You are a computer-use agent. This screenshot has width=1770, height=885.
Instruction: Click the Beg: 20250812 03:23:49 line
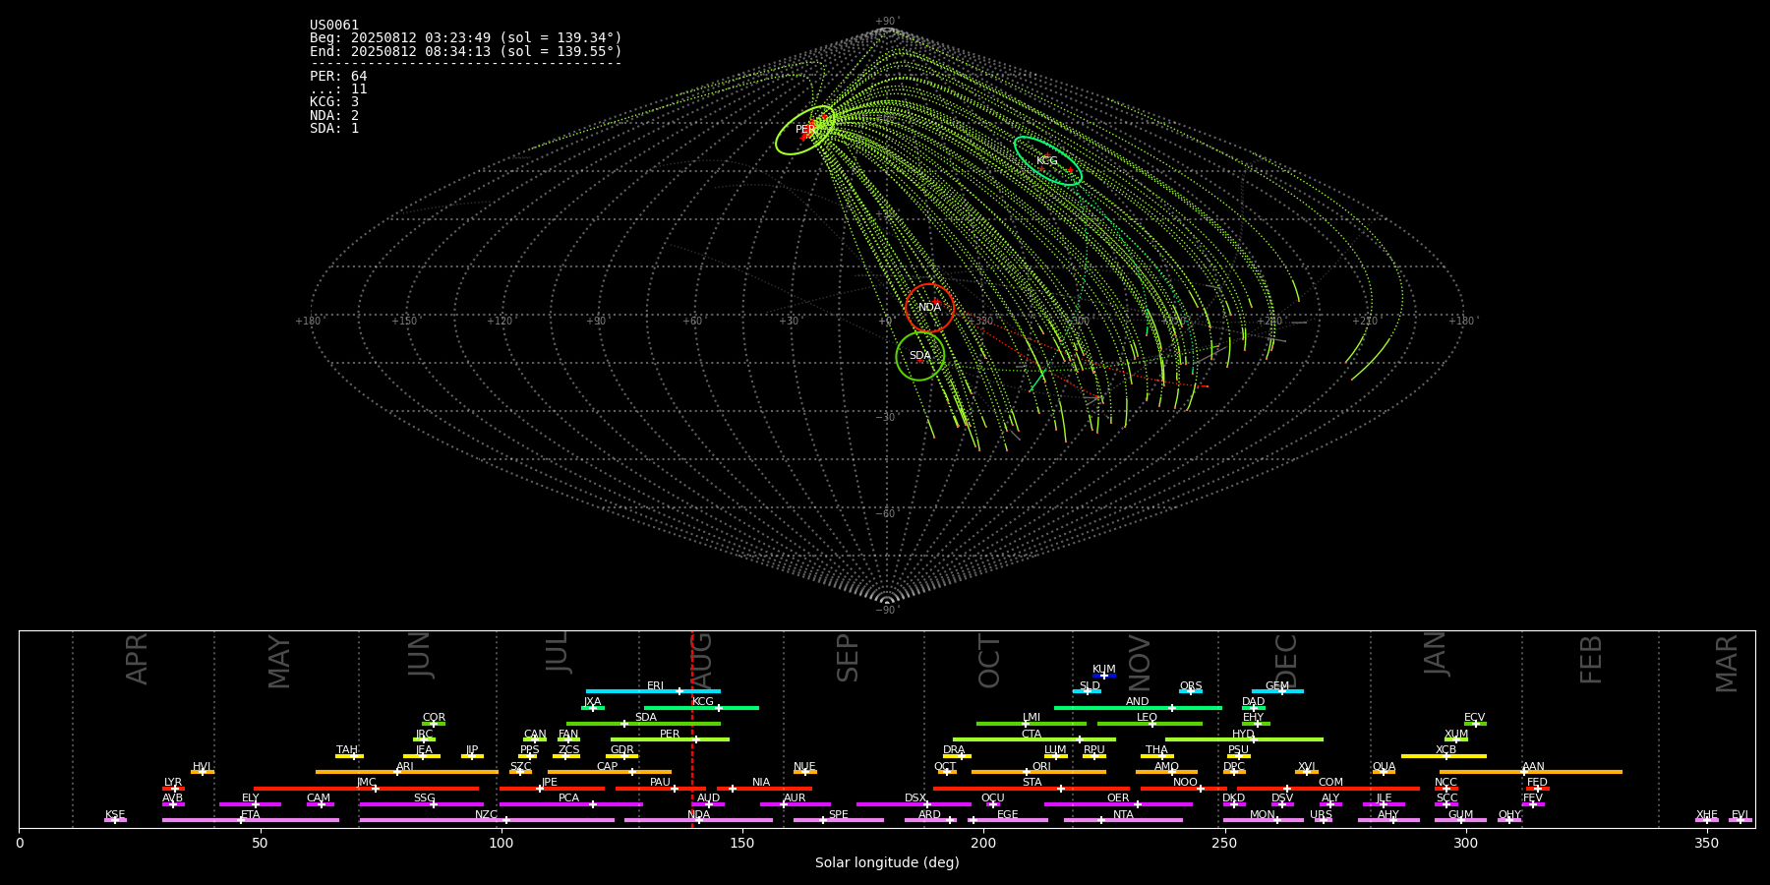466,38
